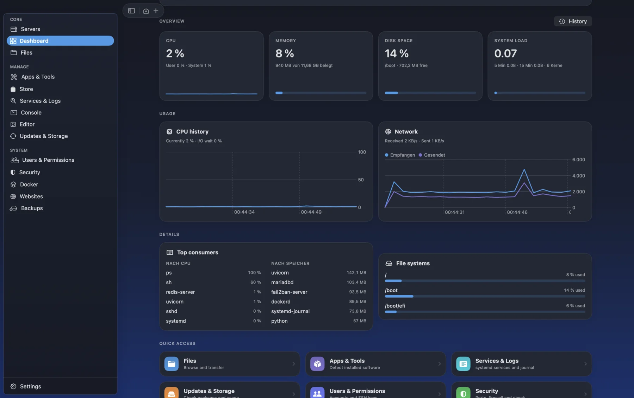Click the blue Files quick access icon
This screenshot has height=398, width=634.
(x=172, y=364)
